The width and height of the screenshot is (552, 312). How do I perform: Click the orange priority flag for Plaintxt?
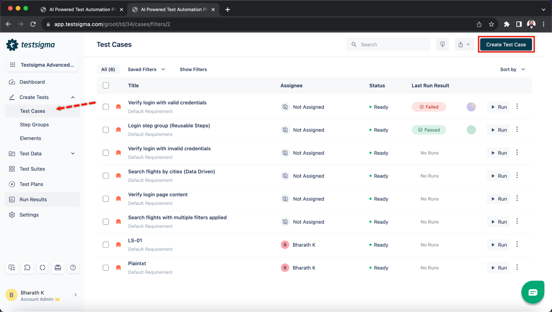[118, 268]
